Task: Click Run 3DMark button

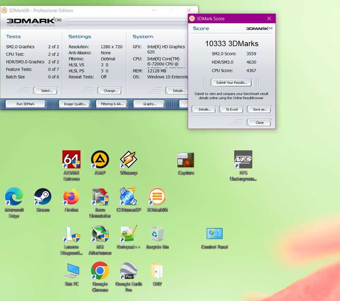Action: pyautogui.click(x=25, y=104)
